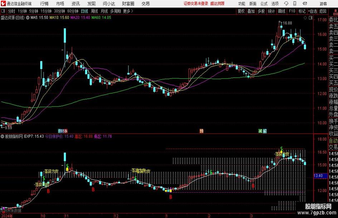Click the 多股 multi-stock button

coord(261,11)
